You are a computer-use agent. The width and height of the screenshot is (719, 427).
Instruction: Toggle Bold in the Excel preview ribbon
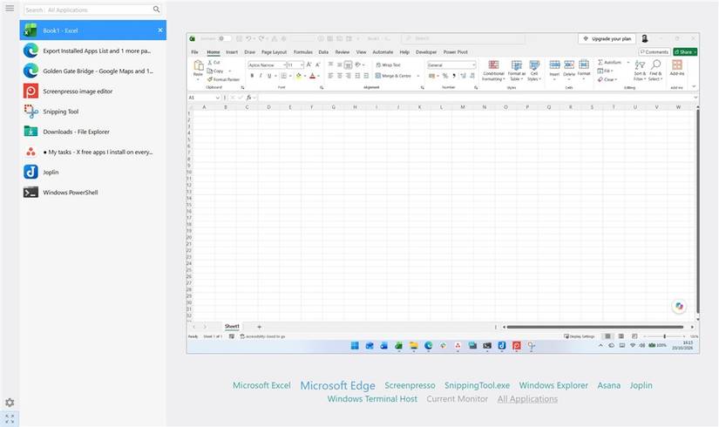252,76
